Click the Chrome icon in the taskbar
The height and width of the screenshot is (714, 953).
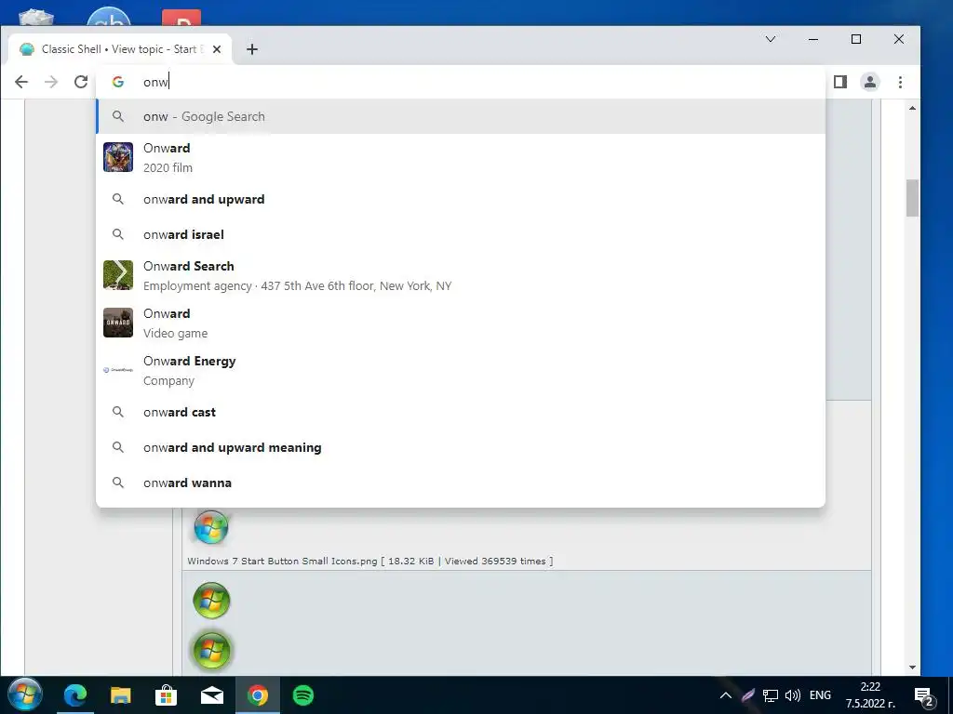pos(257,695)
